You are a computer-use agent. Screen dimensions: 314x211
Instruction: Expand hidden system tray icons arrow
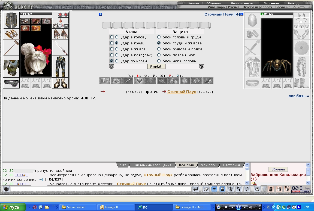pyautogui.click(x=274, y=207)
